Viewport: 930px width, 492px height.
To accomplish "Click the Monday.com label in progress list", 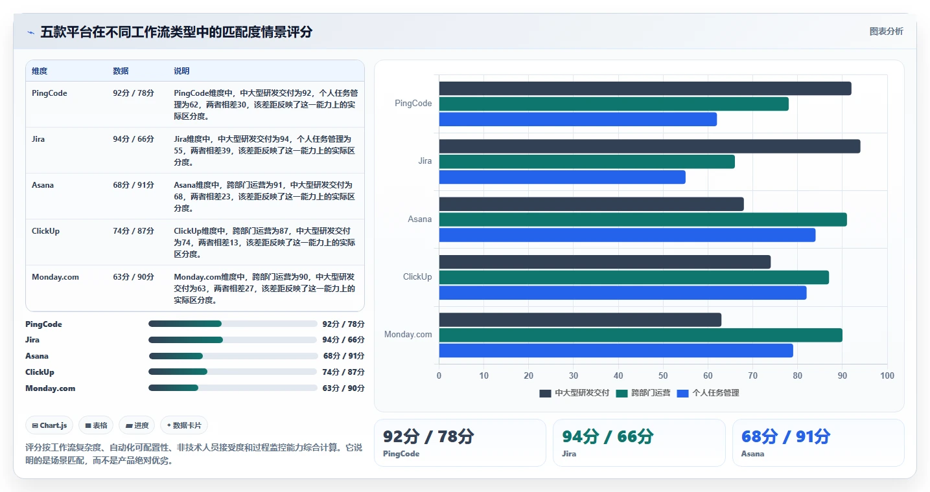I will tap(50, 388).
